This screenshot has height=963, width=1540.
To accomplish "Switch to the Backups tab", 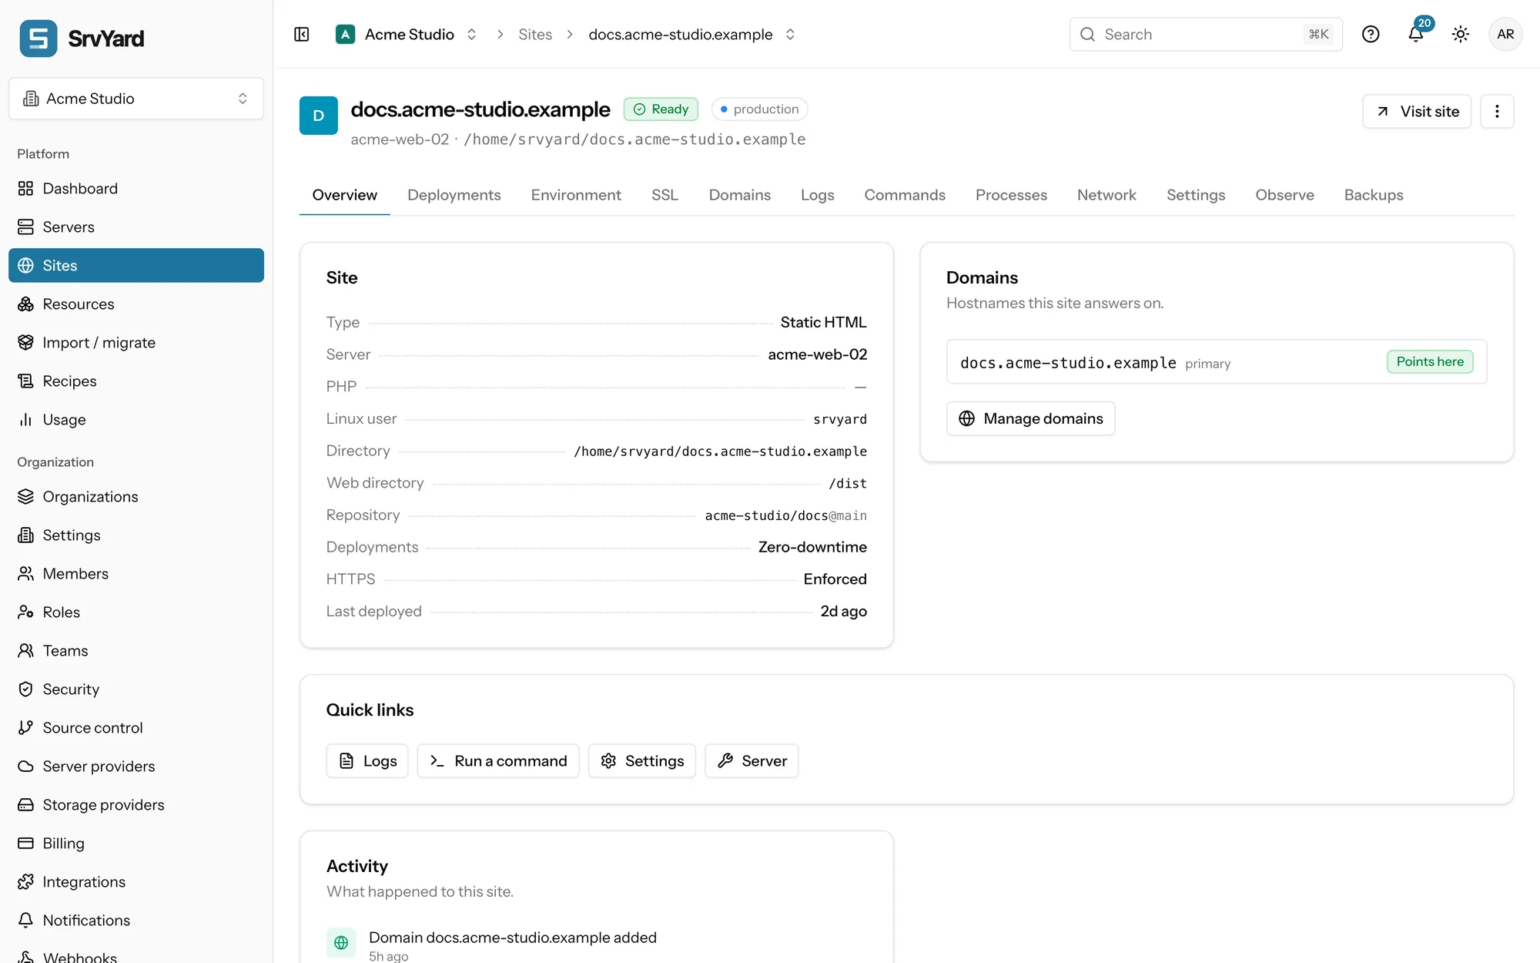I will point(1374,195).
